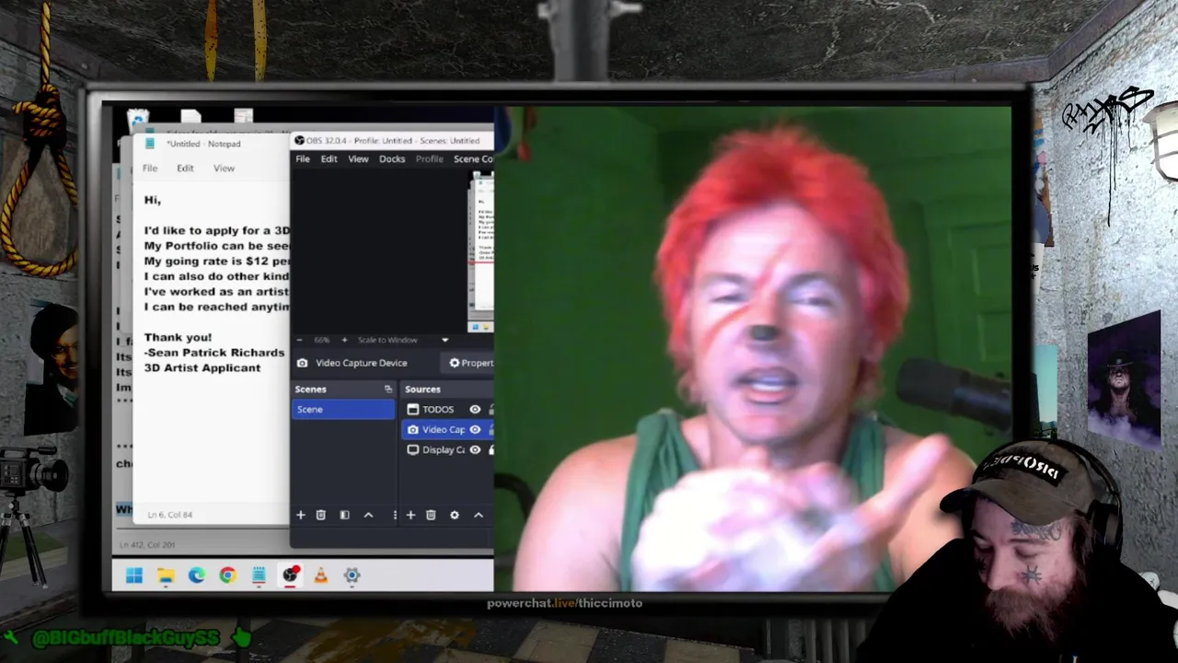Open Settings gear from the taskbar
Screen dimensions: 1178x663
click(x=352, y=576)
